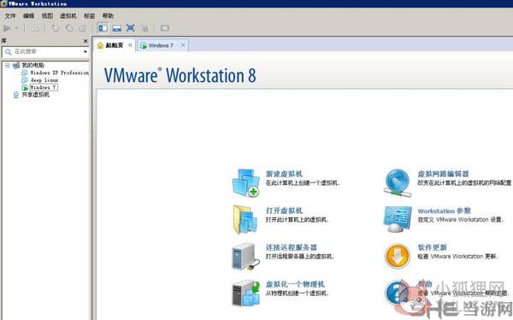Click the blue question mark help icon
Viewport: 513px width, 320px height.
(x=396, y=293)
